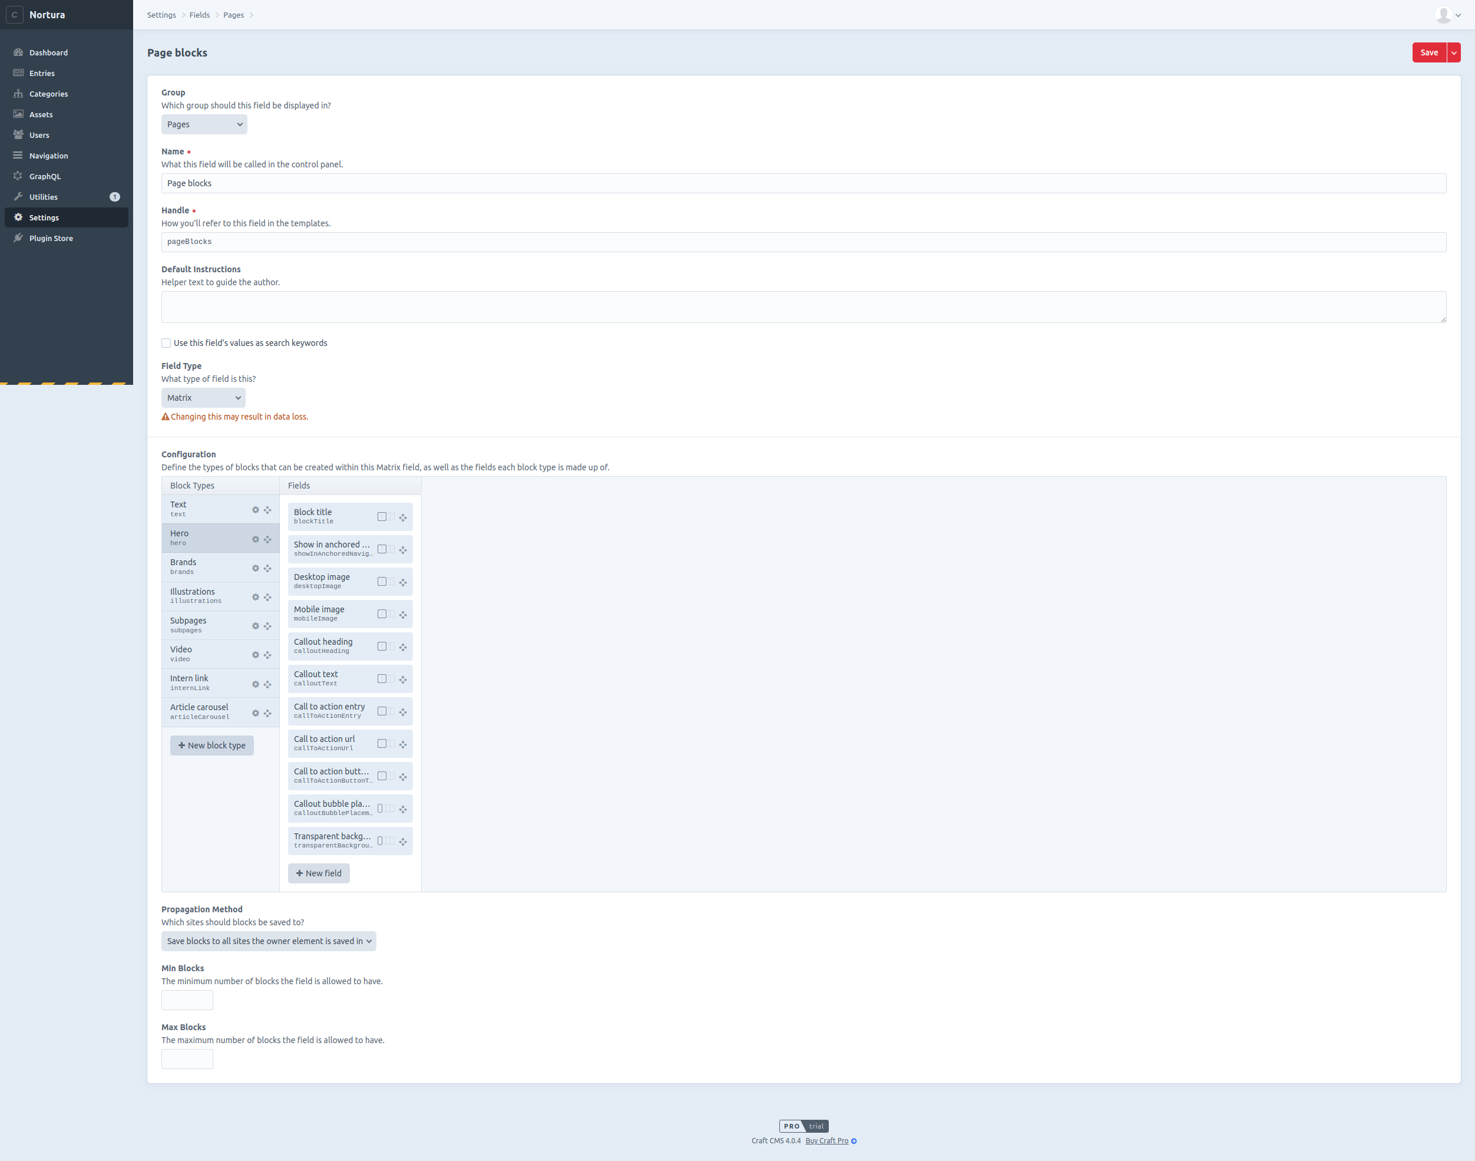Open the Entries section

(x=41, y=72)
